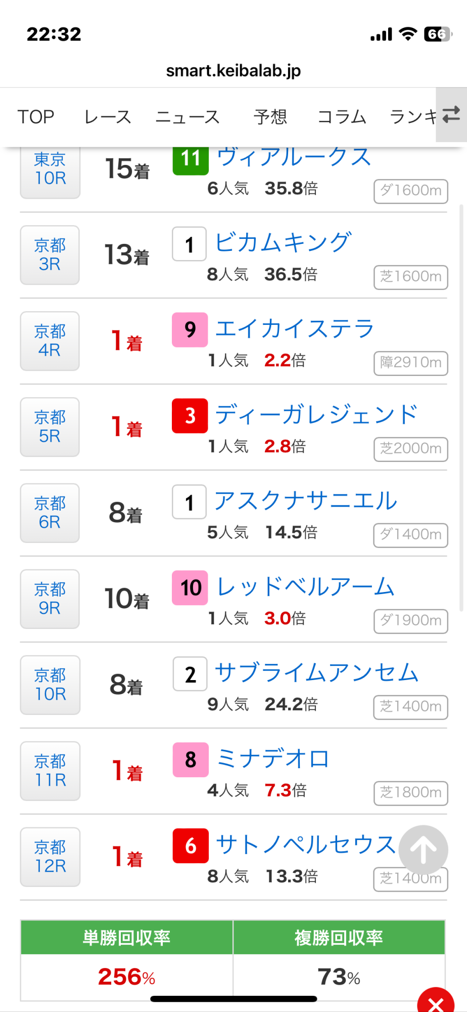Viewport: 467px width, 1012px height.
Task: Tap the smart.keibalab.jp address bar
Action: (x=233, y=70)
